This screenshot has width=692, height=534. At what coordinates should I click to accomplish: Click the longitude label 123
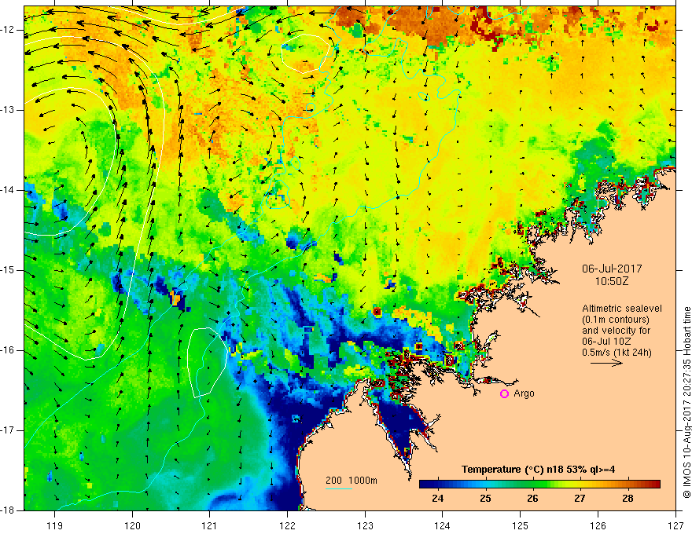click(x=365, y=525)
